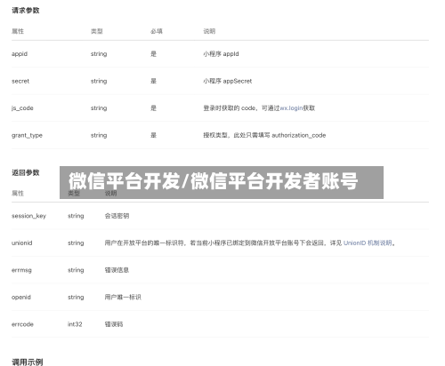Click the 用户唯一标识 description
Image resolution: width=445 pixels, height=366 pixels.
123,298
